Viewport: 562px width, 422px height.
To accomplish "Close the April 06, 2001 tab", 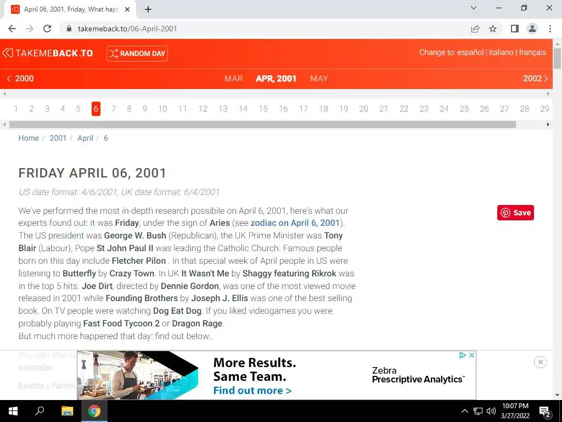I will [x=127, y=10].
